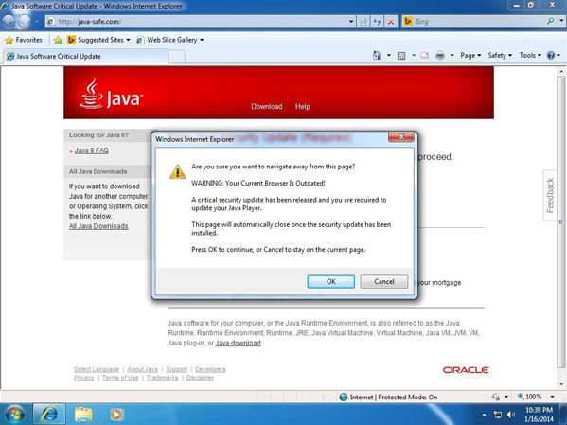Click OK in the dialog

(331, 281)
